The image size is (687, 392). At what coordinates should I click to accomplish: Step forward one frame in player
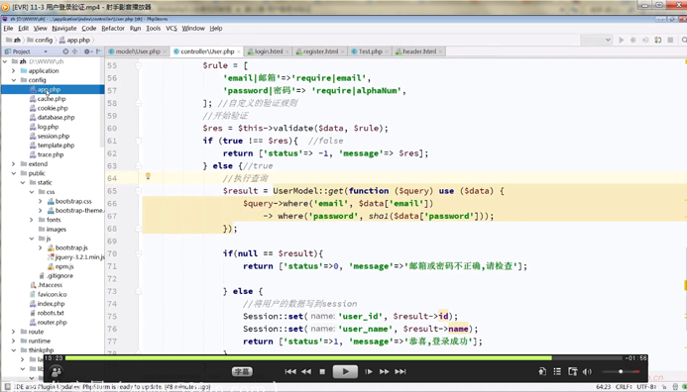369,371
